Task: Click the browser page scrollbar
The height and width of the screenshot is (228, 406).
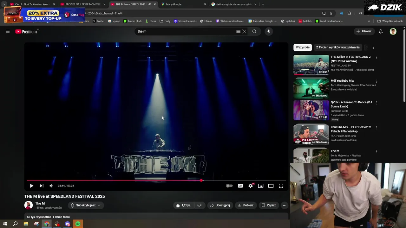Action: tap(404, 65)
